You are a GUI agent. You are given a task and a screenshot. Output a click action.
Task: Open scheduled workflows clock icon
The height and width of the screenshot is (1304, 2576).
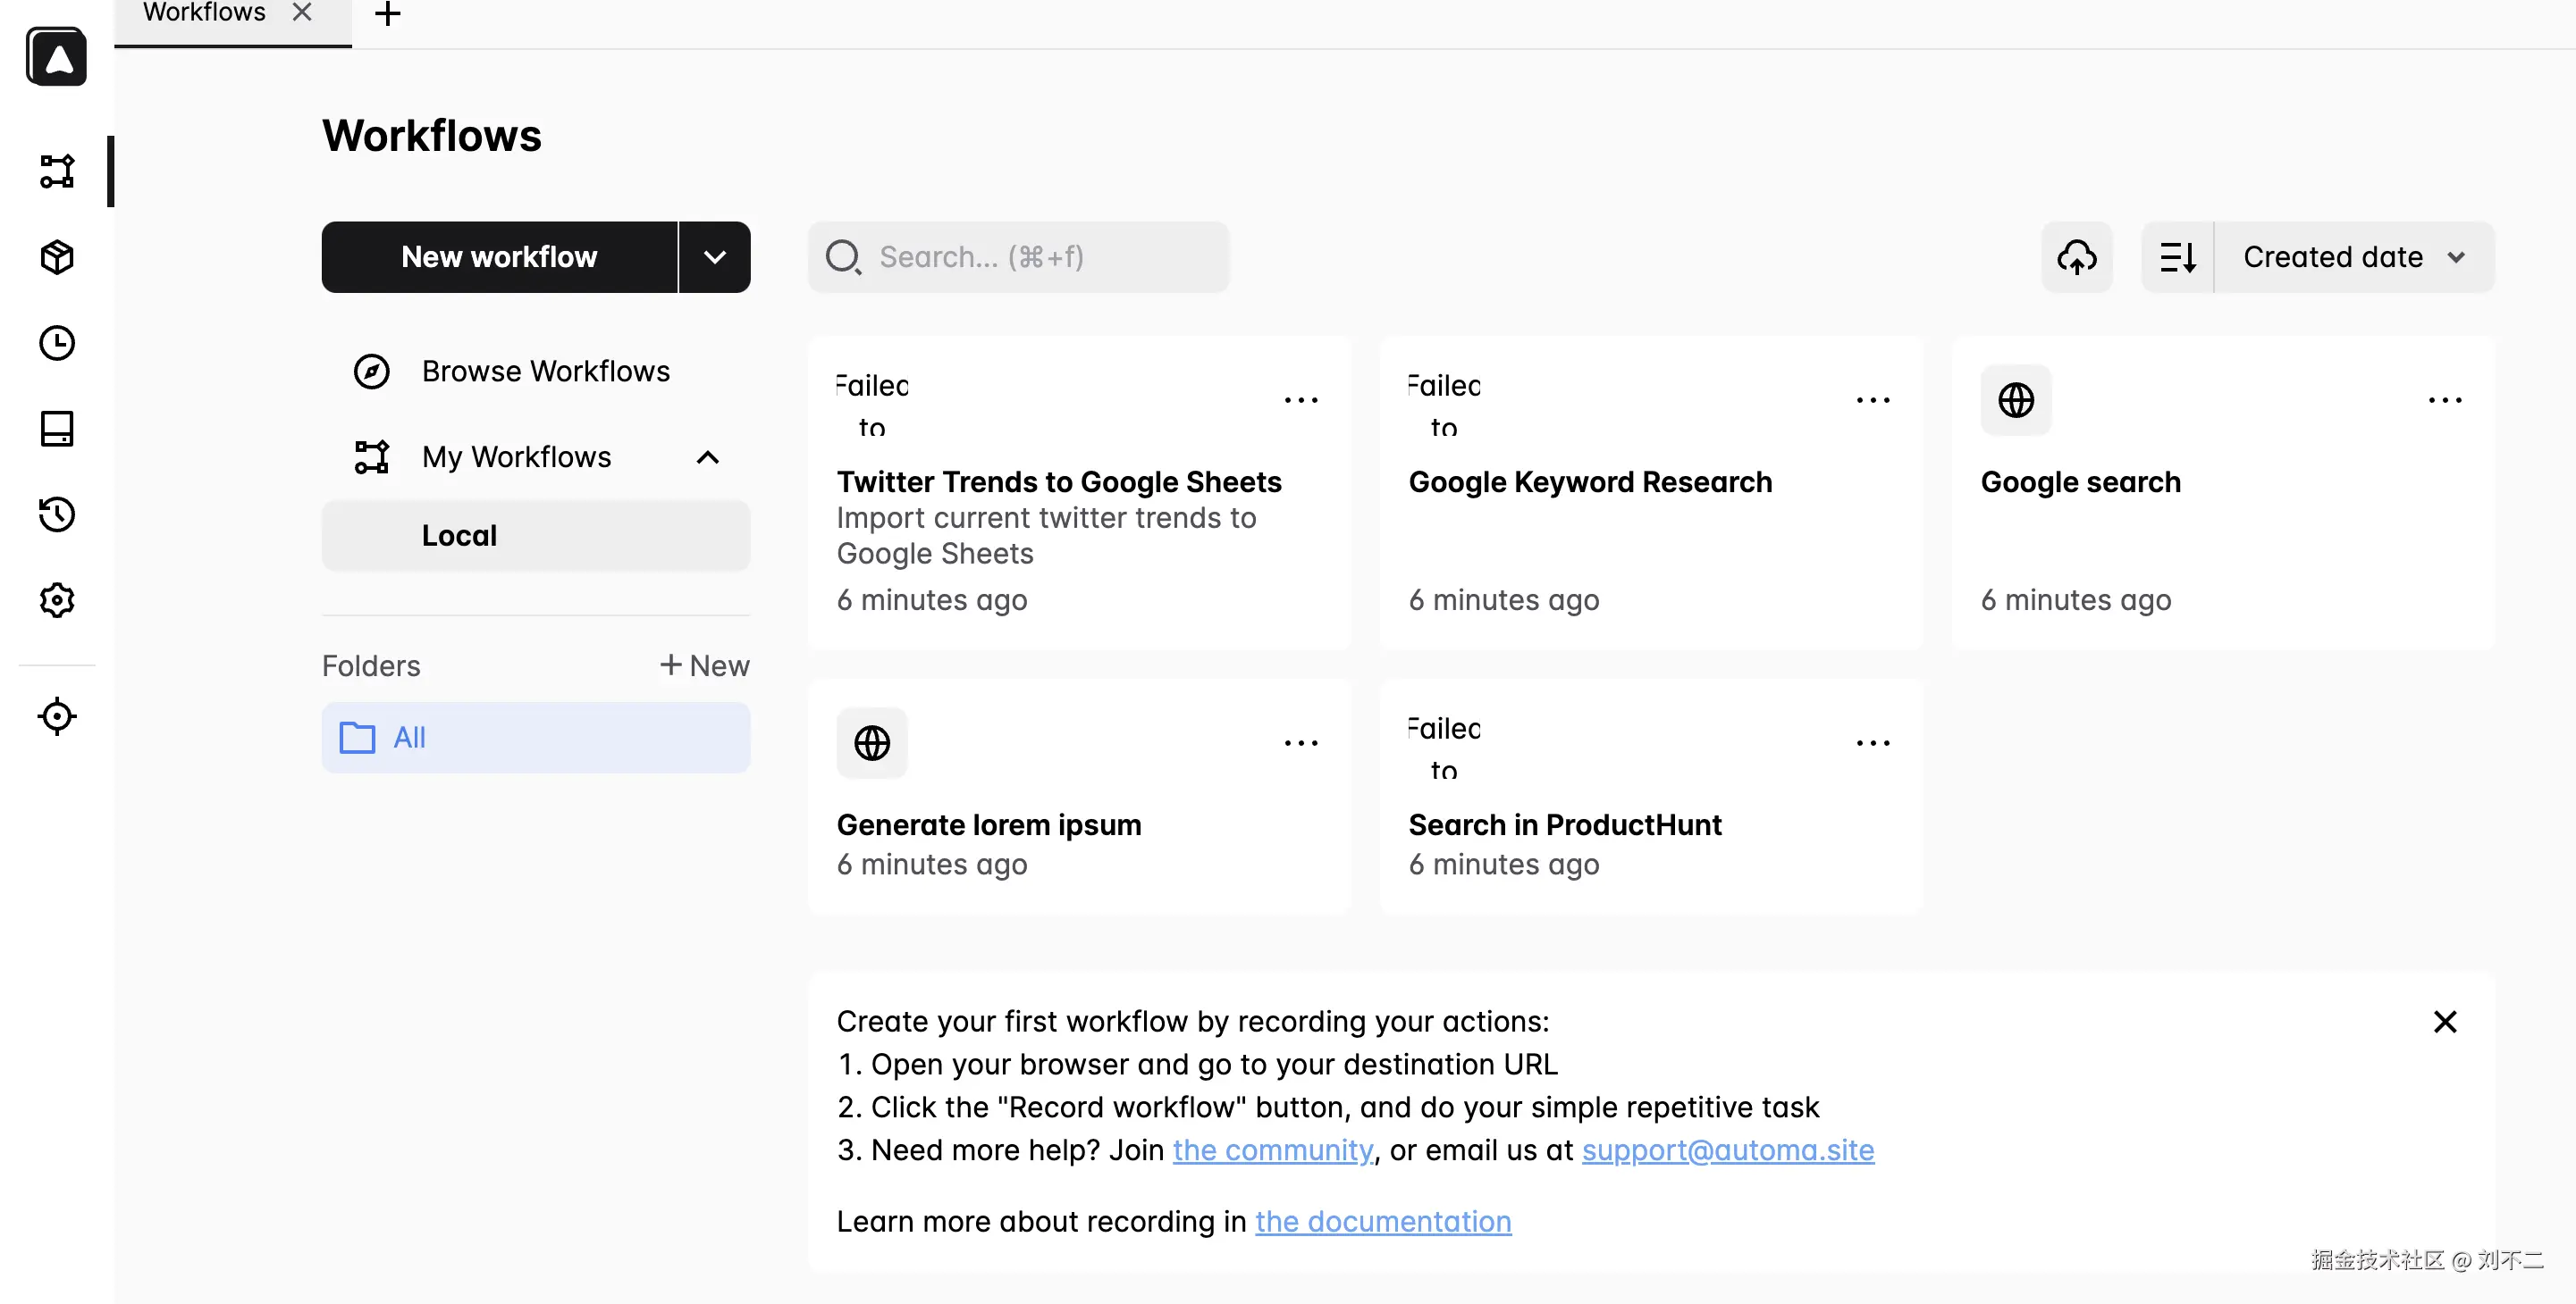(x=57, y=343)
